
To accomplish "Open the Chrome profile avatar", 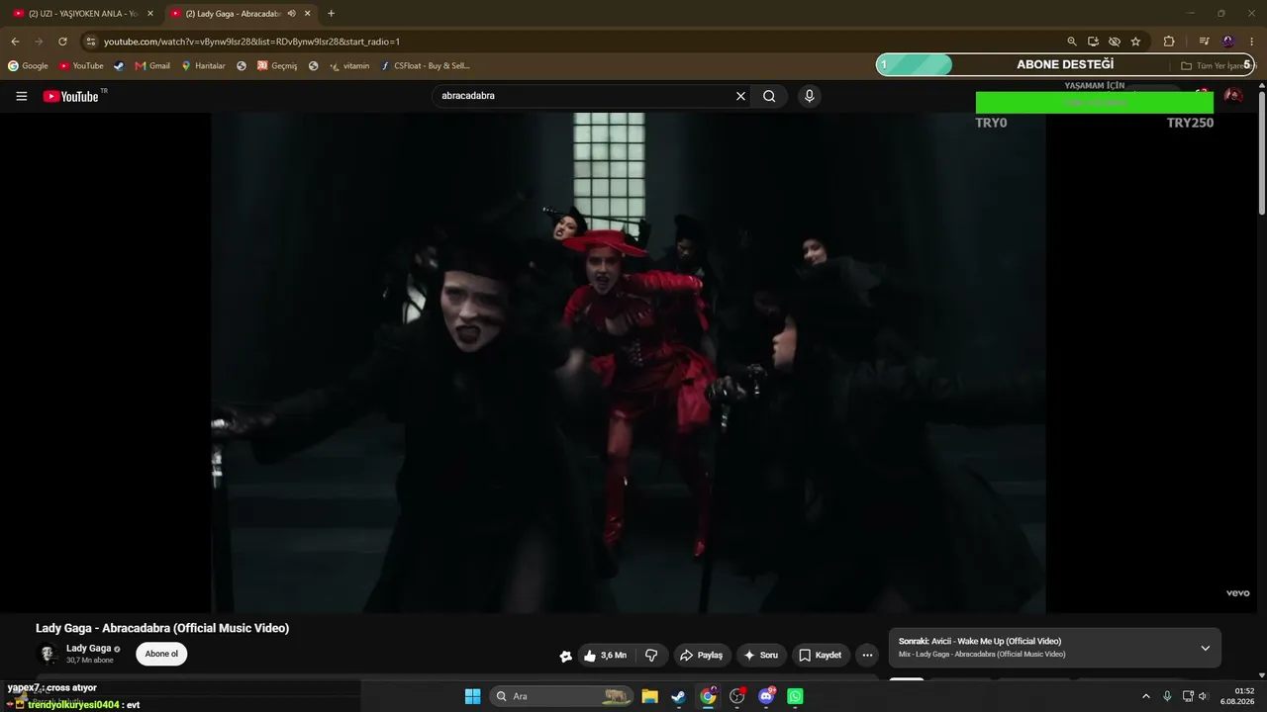I will (1228, 42).
